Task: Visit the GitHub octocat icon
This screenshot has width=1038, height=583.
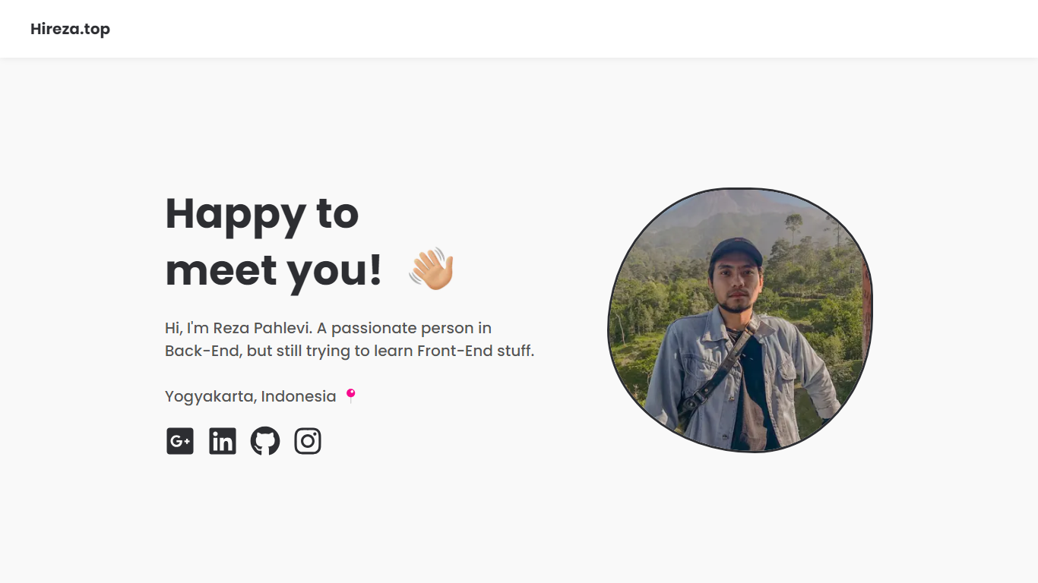Action: coord(265,441)
